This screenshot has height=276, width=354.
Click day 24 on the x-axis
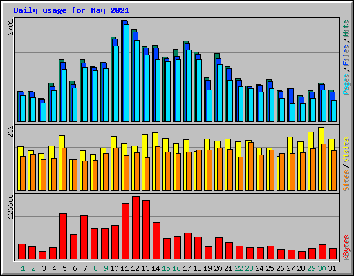(x=259, y=268)
